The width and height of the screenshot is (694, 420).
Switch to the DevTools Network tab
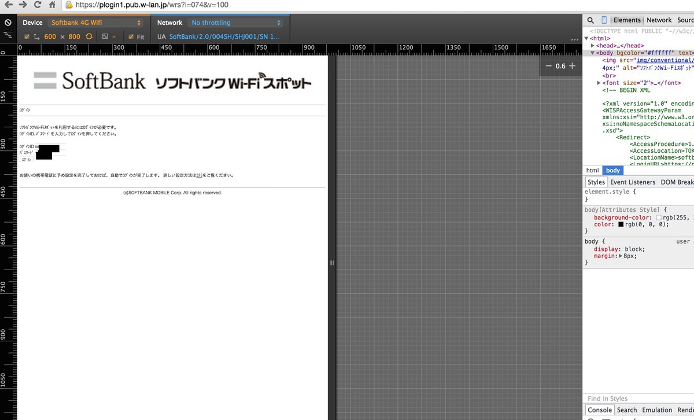pos(659,20)
